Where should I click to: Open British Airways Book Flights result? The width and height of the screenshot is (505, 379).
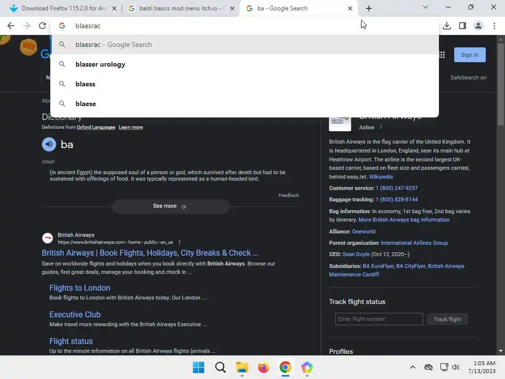(150, 253)
